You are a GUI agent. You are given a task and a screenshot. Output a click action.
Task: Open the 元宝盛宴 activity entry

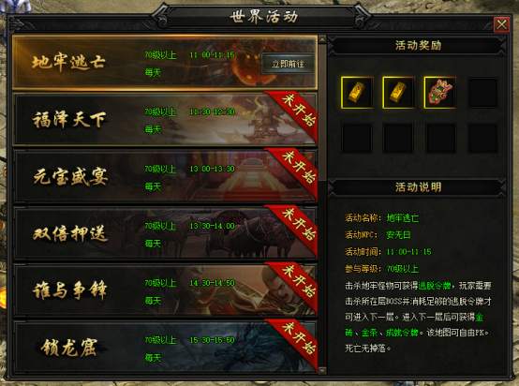tap(165, 176)
